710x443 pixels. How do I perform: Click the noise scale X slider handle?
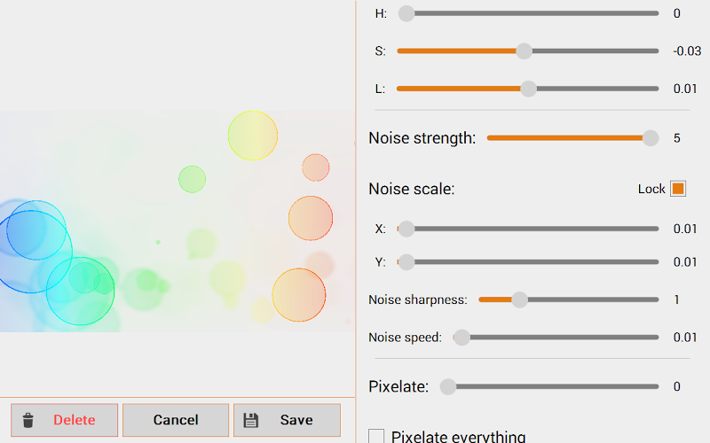click(406, 229)
